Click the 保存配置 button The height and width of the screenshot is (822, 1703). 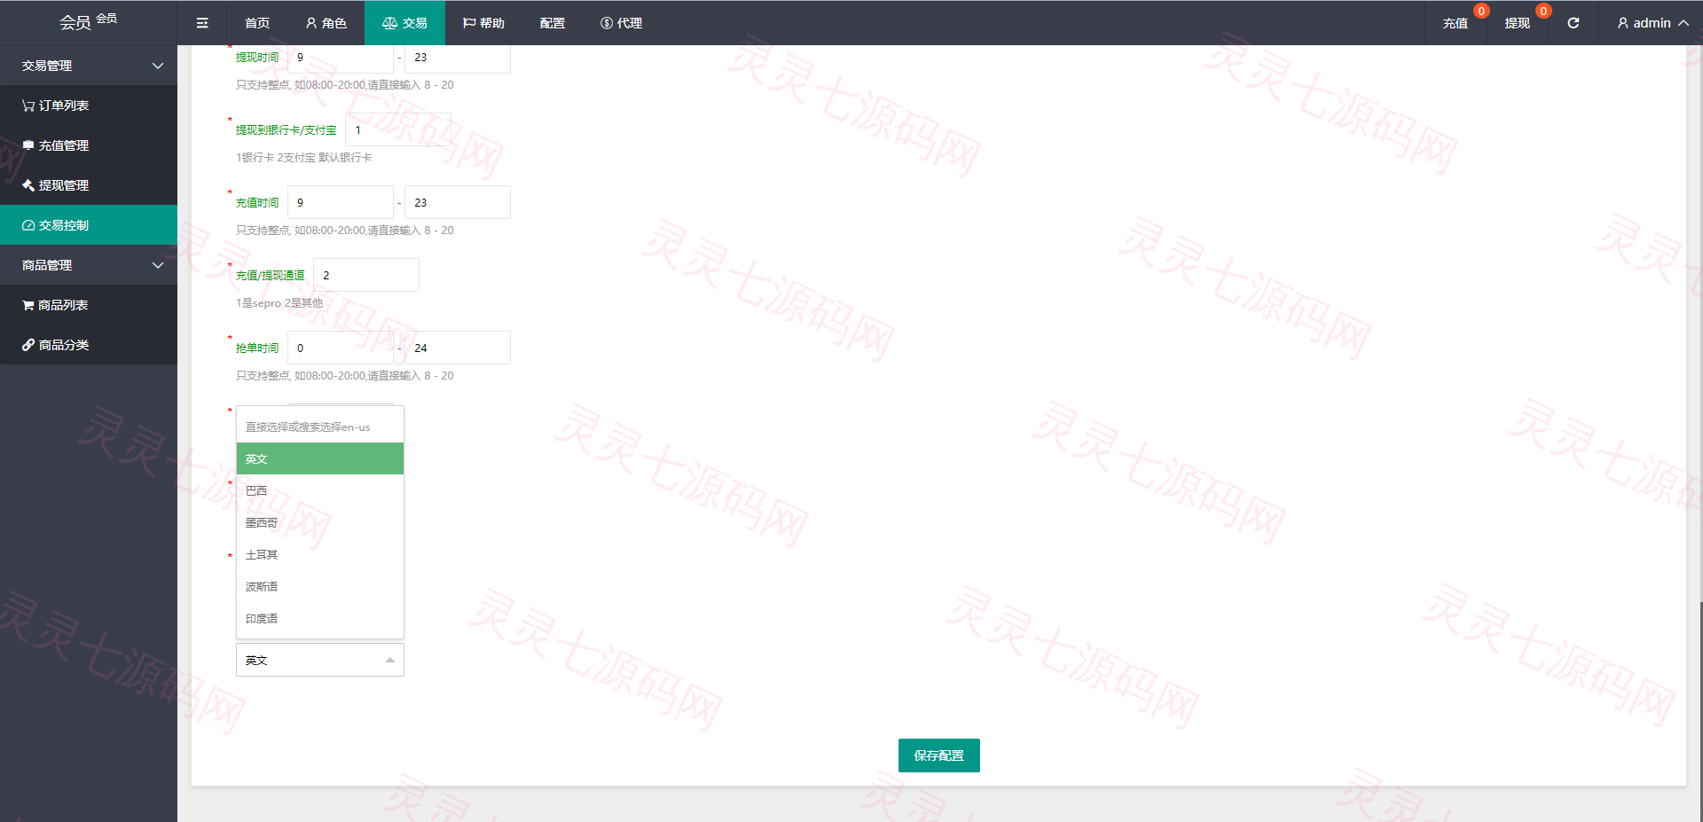[x=939, y=755]
